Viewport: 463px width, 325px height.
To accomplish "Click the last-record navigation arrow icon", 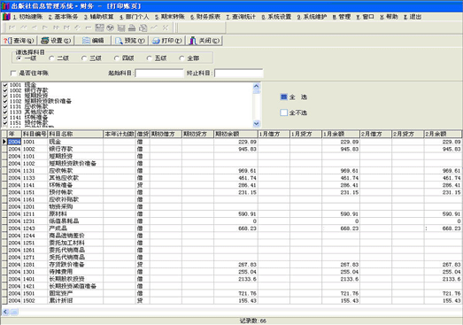I will click(x=66, y=27).
